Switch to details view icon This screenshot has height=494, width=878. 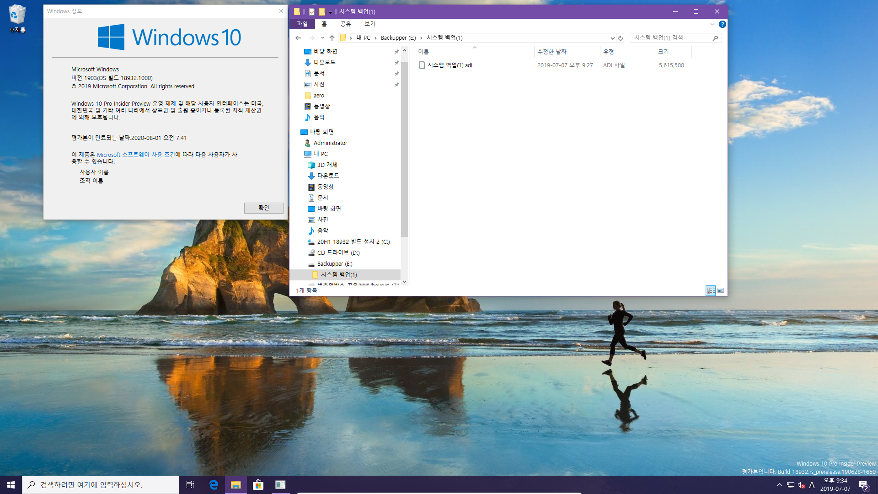(711, 290)
